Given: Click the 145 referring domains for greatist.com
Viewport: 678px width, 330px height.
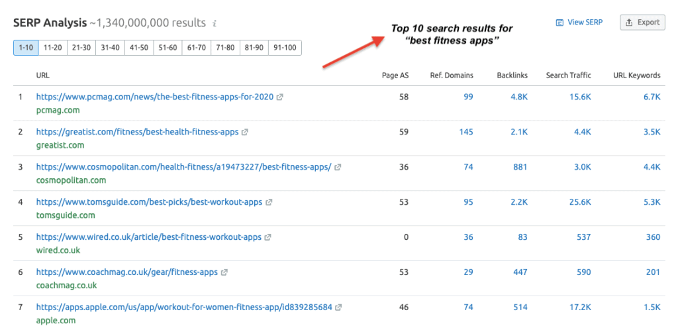Looking at the screenshot, I should coord(466,132).
